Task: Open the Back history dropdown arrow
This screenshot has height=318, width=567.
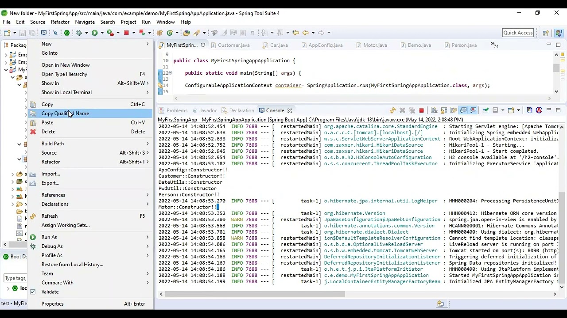Action: (x=313, y=33)
